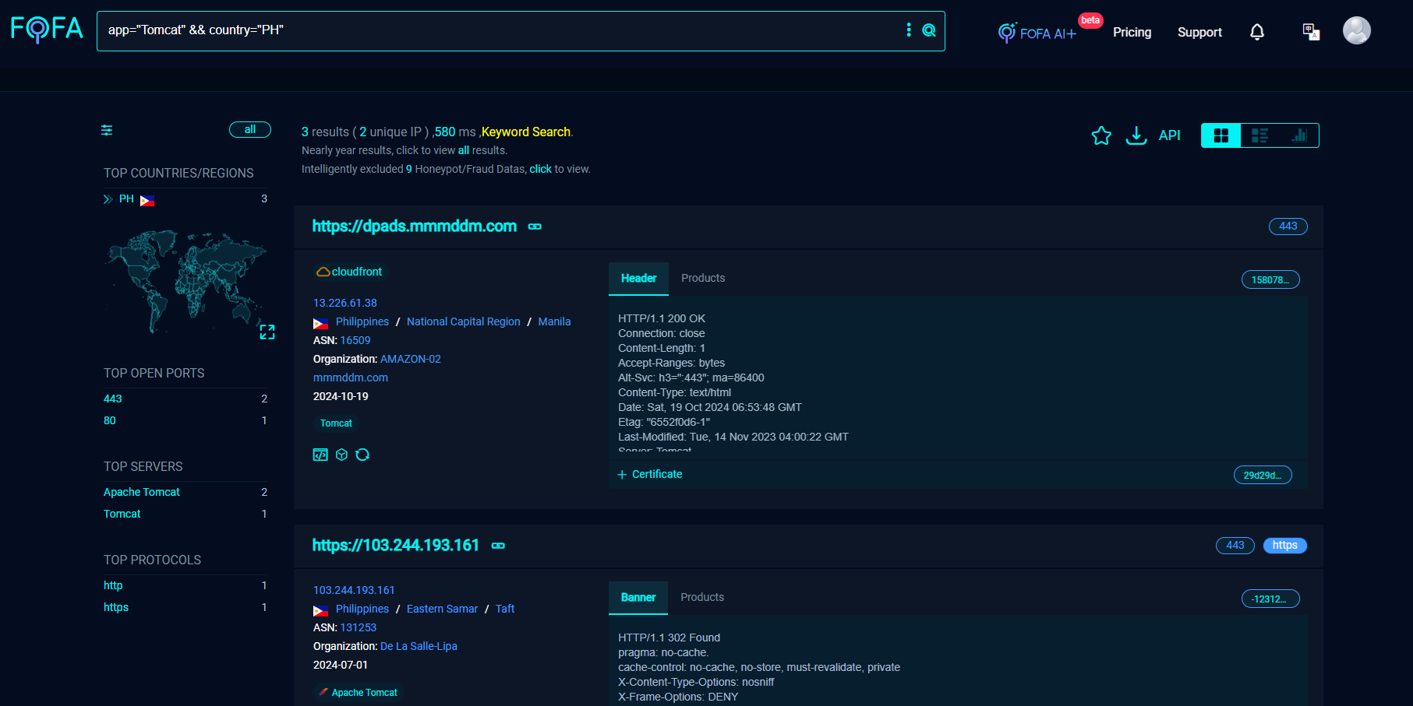Switch to list view
The width and height of the screenshot is (1413, 706).
(x=1259, y=135)
